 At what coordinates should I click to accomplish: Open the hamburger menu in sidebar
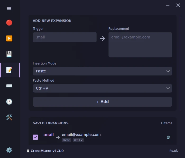pyautogui.click(x=9, y=8)
